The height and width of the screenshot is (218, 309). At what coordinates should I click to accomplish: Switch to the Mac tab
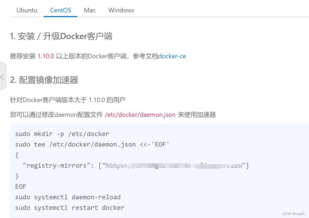tap(90, 10)
